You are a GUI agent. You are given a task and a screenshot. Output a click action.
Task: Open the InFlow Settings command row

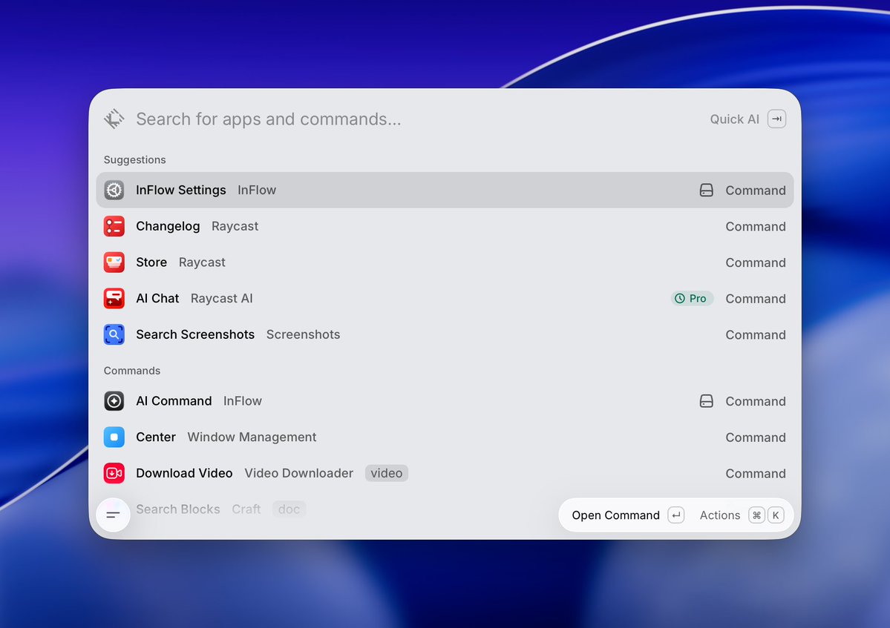(445, 190)
